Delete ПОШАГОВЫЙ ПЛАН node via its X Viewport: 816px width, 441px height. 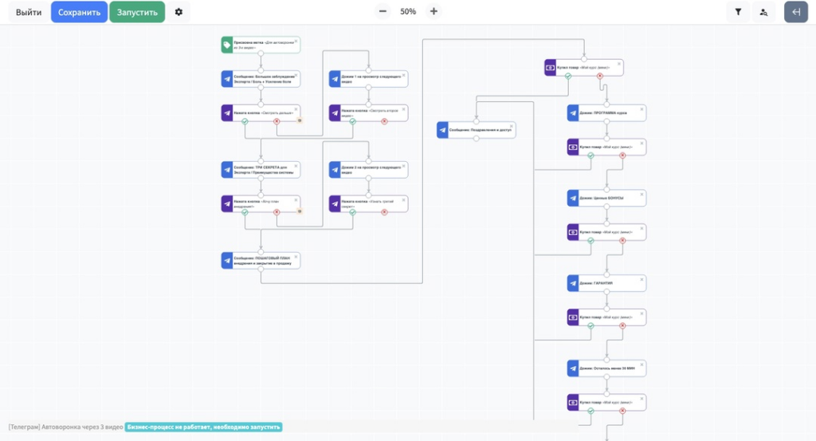pos(296,257)
